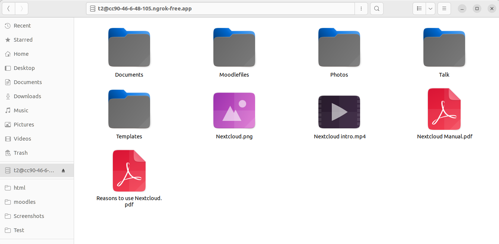This screenshot has height=244, width=499.
Task: Open Pictures in the sidebar
Action: pyautogui.click(x=37, y=125)
